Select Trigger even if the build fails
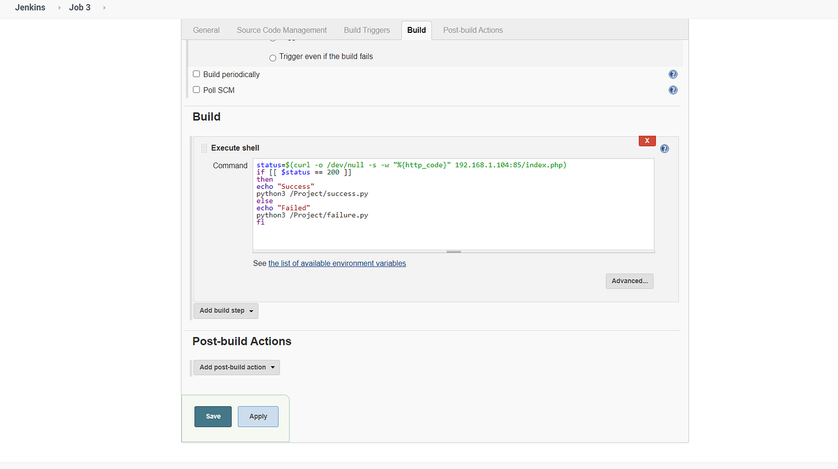 tap(272, 57)
